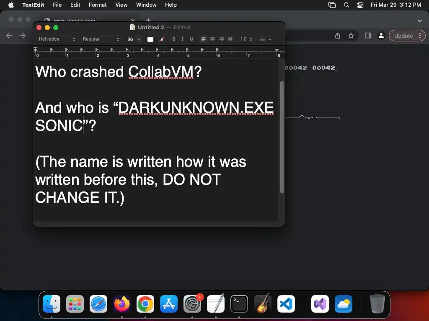Image resolution: width=429 pixels, height=321 pixels.
Task: Click the date and time clock
Action: [395, 5]
